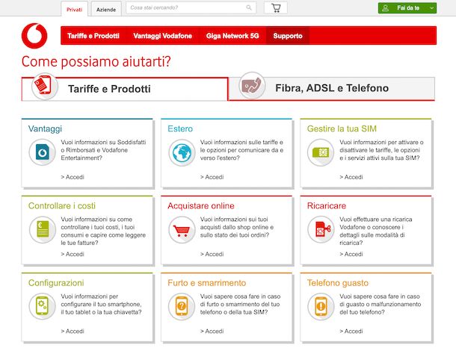Open the Tariffe e Prodotti menu in red bar
This screenshot has height=354, width=456.
[93, 36]
